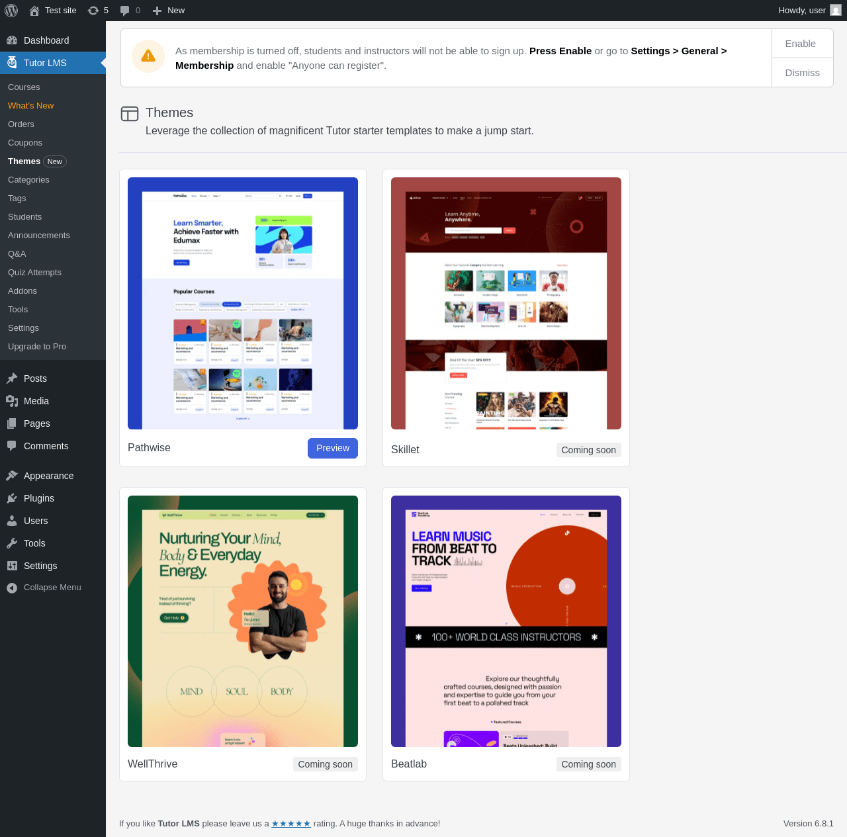Viewport: 847px width, 837px height.
Task: Click Themes submenu item with New badge
Action: tap(37, 161)
